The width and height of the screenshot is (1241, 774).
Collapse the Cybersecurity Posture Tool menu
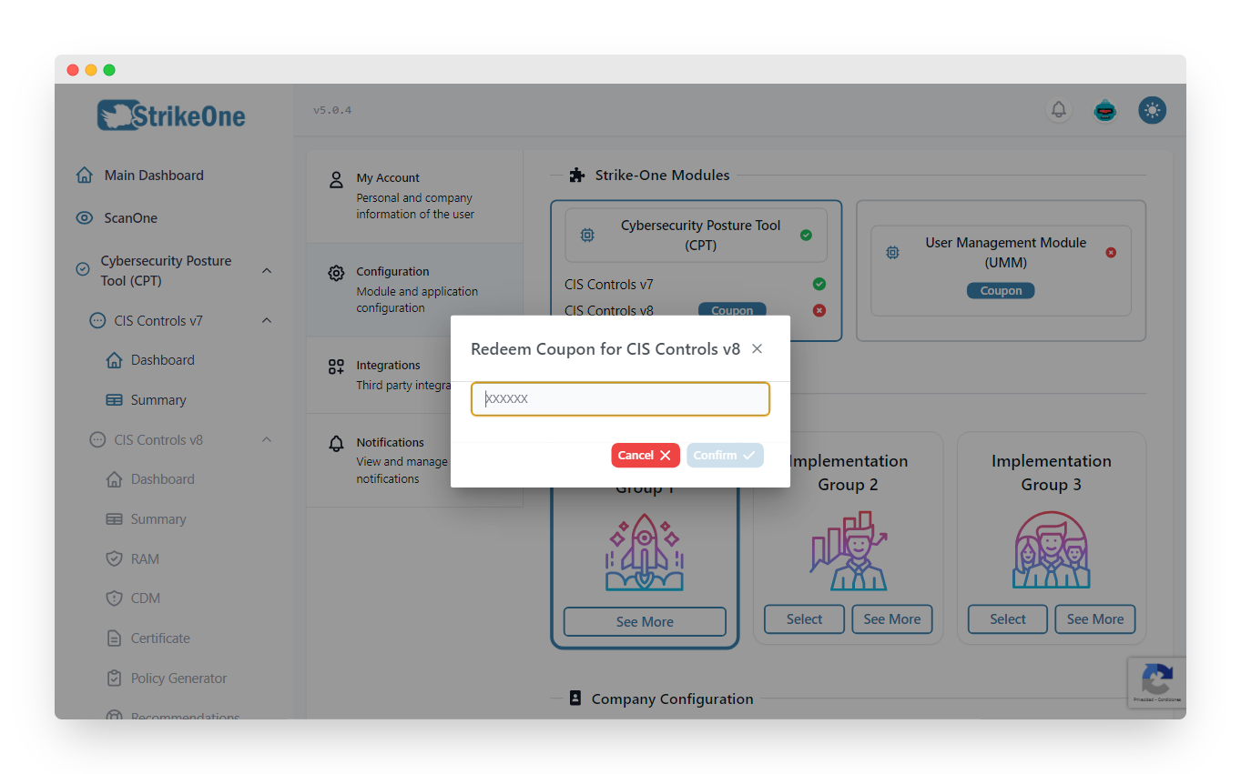tap(266, 270)
